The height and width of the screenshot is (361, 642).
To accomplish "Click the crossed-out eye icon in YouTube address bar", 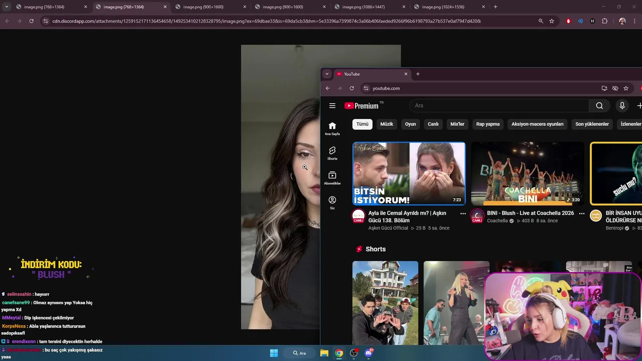I will (615, 88).
